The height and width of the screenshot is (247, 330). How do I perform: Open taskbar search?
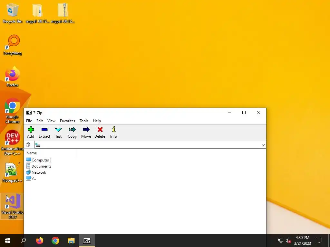tap(23, 241)
